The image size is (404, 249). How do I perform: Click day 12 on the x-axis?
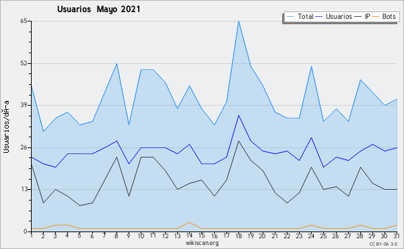165,236
